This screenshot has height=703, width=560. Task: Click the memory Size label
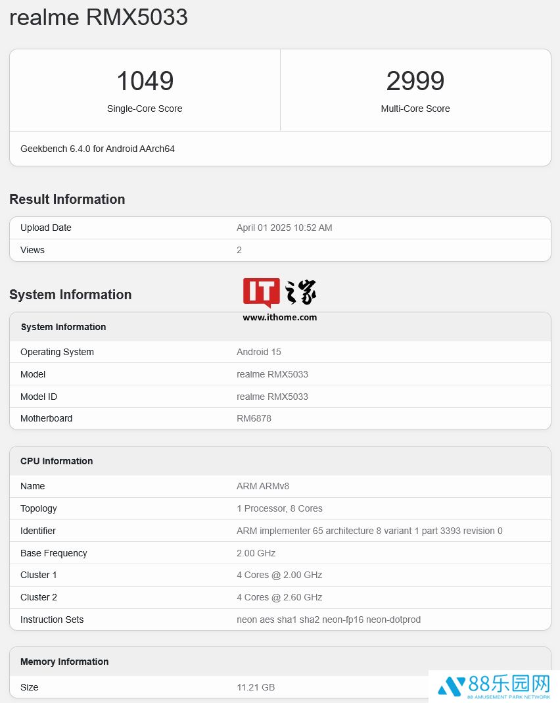point(29,687)
